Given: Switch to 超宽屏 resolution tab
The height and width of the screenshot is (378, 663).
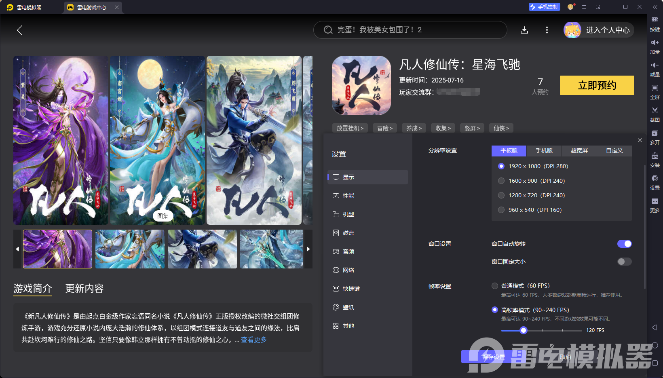Looking at the screenshot, I should pyautogui.click(x=579, y=150).
